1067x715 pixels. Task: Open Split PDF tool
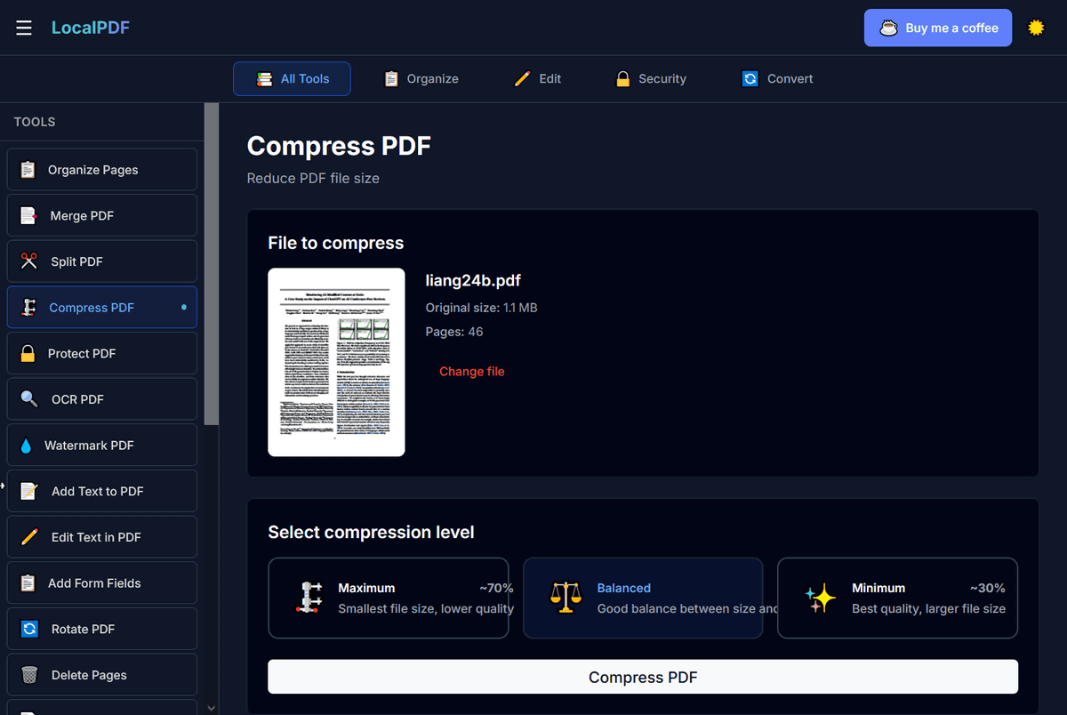102,261
